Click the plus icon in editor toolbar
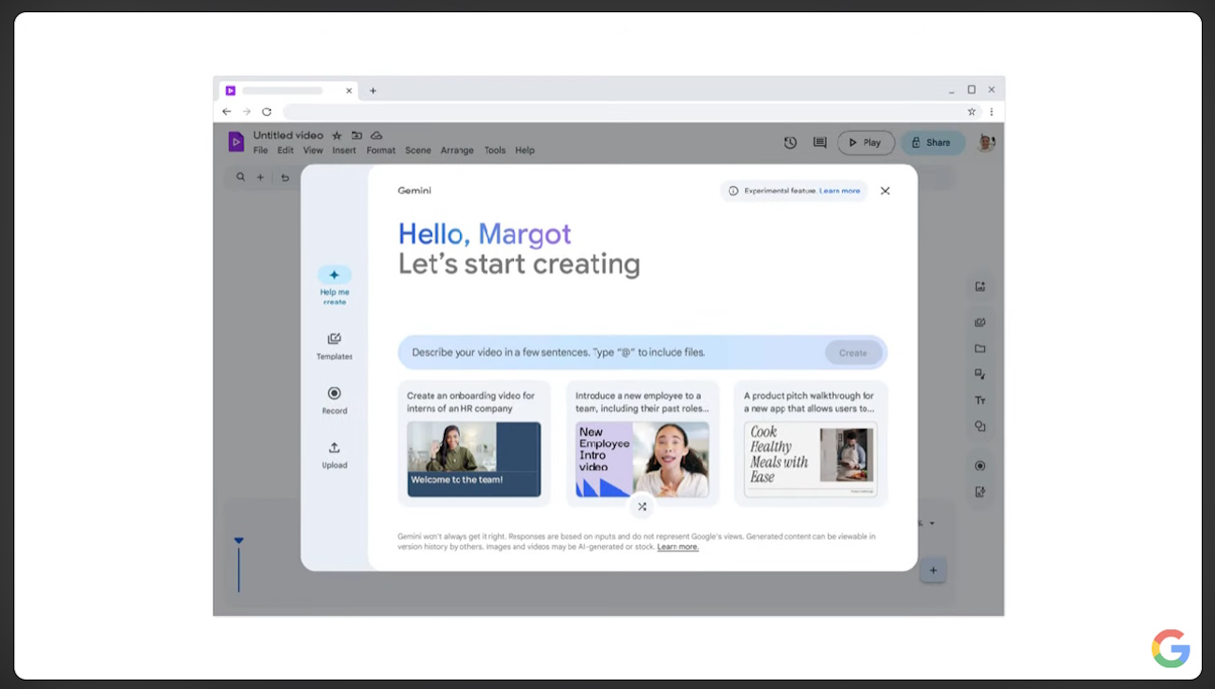Image resolution: width=1215 pixels, height=689 pixels. (261, 177)
